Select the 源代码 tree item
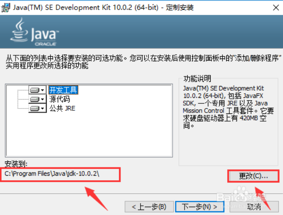The width and height of the screenshot is (283, 215). click(60, 99)
